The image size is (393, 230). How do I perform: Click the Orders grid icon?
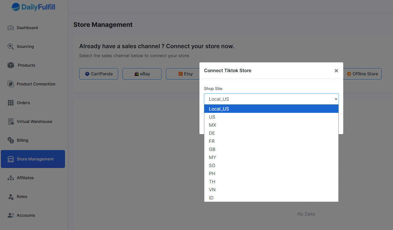pyautogui.click(x=11, y=103)
